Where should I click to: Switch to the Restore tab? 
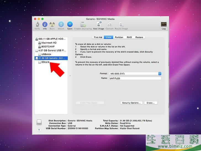click(x=139, y=37)
